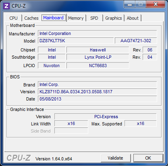Click the 'Motherboard' group title
The height and width of the screenshot is (166, 168).
(x=22, y=25)
